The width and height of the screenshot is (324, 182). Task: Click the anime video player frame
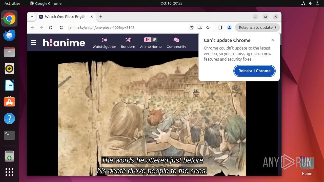152,114
